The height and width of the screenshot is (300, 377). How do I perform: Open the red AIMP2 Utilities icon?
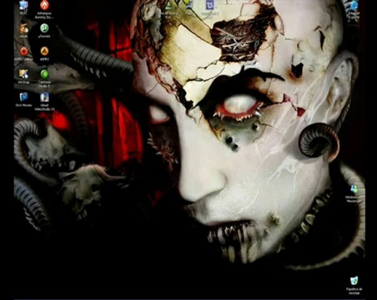click(24, 51)
